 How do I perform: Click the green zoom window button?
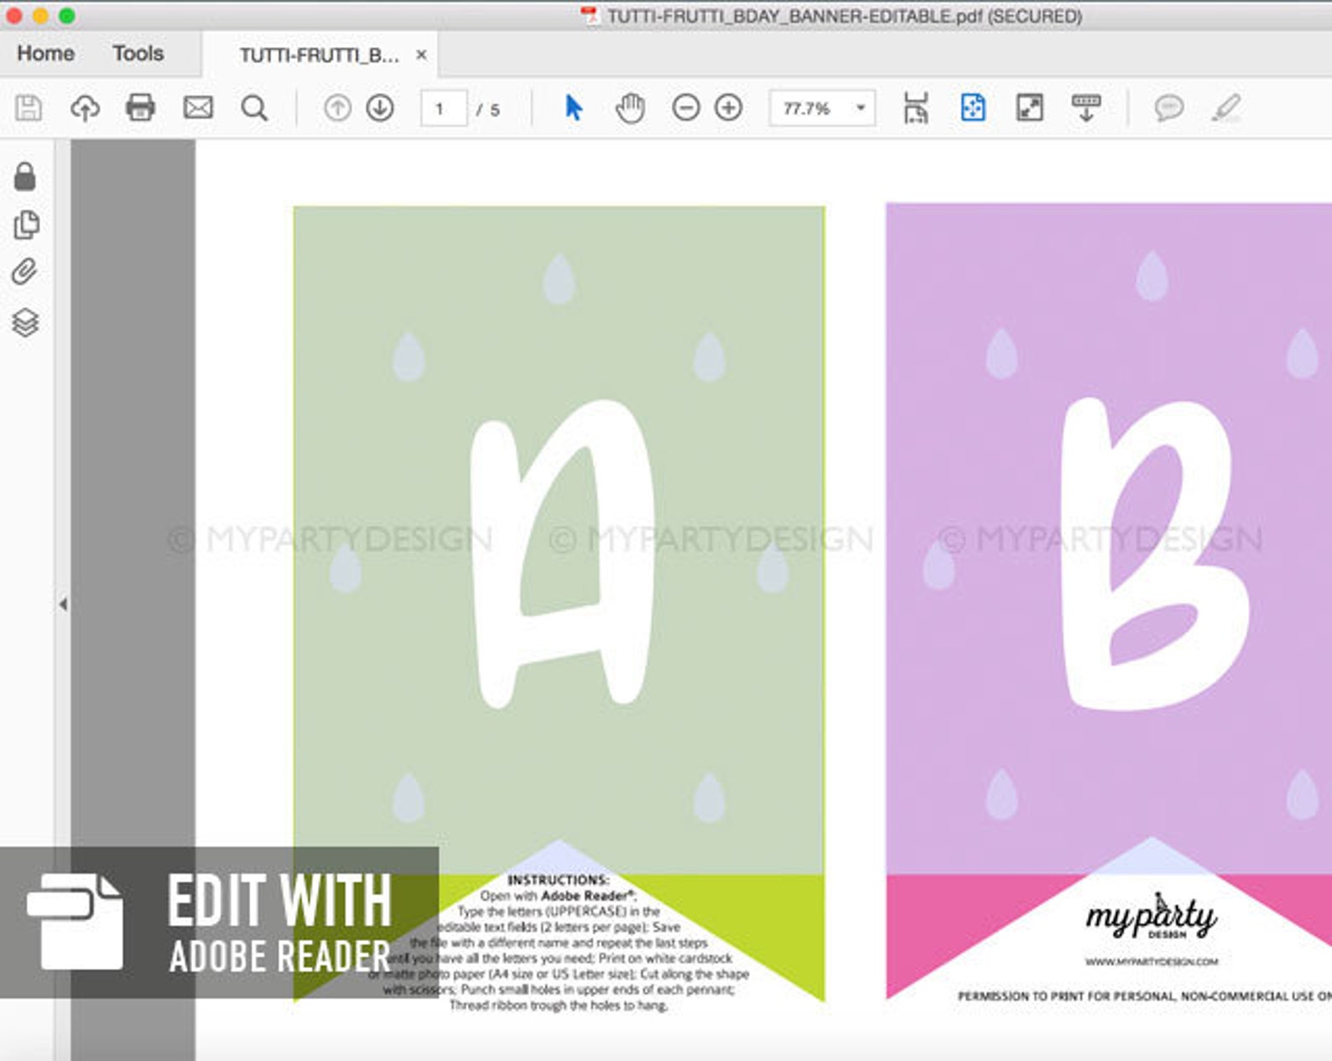(67, 16)
